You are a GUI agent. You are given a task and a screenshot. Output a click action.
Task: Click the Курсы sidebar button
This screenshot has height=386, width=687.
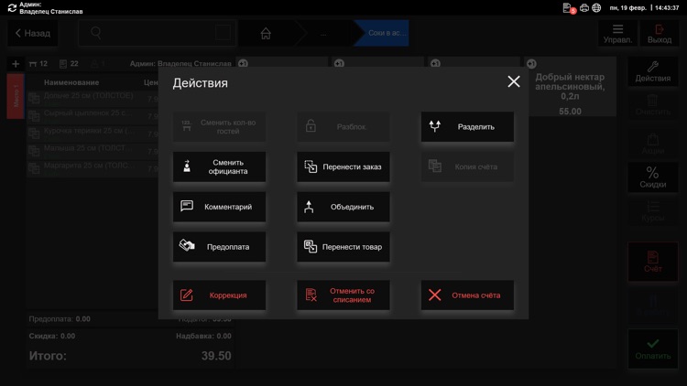pyautogui.click(x=653, y=211)
